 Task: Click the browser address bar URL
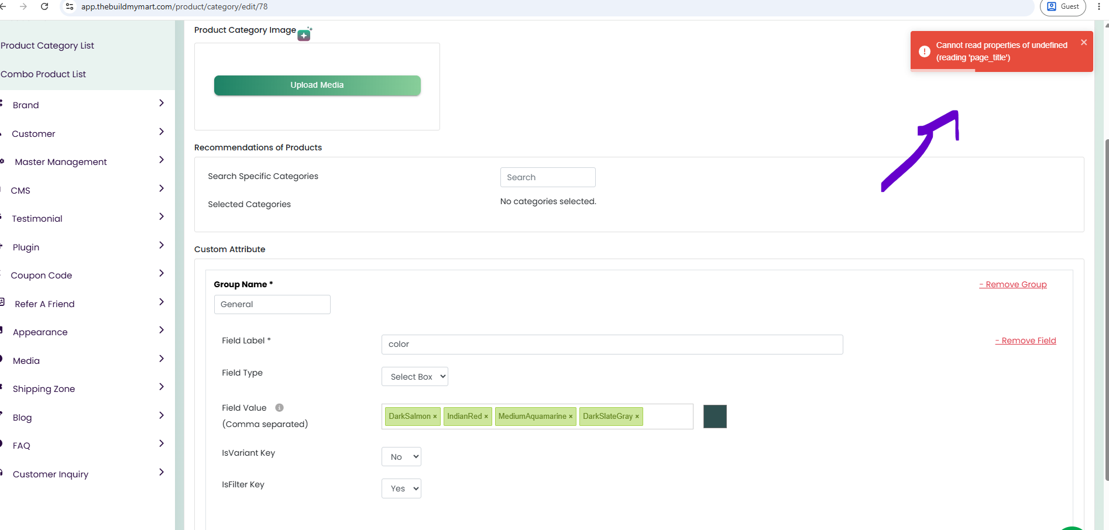coord(174,6)
